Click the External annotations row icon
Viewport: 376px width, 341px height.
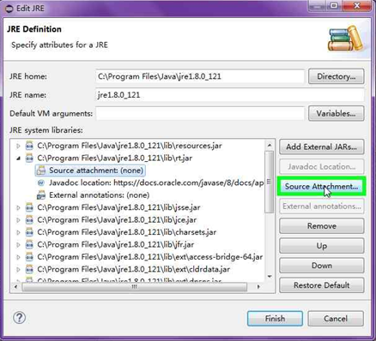41,195
